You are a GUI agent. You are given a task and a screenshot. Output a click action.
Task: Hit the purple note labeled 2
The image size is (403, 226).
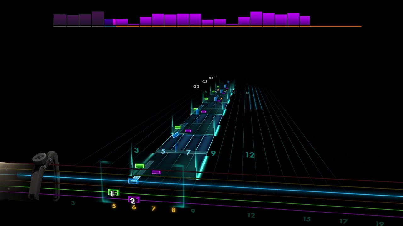(x=134, y=200)
